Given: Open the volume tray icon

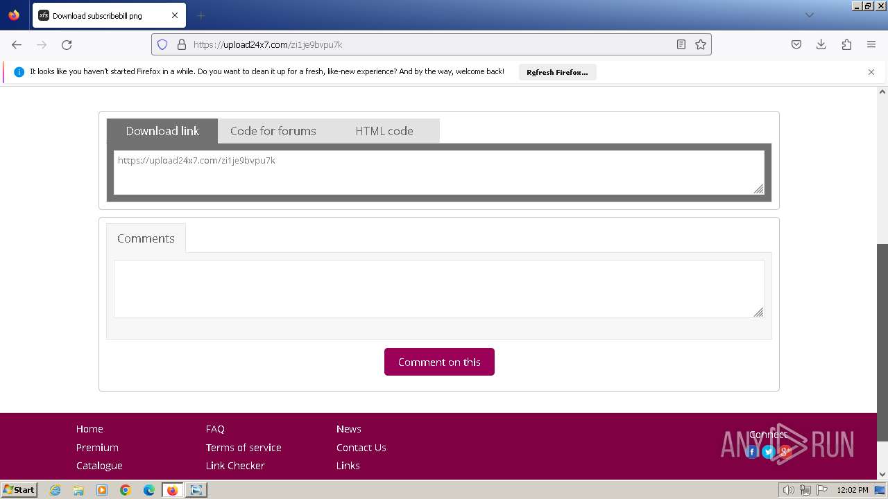Looking at the screenshot, I should click(789, 490).
